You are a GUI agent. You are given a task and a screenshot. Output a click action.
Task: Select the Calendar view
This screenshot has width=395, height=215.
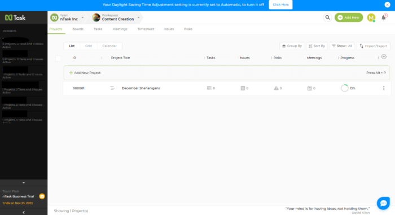click(109, 46)
